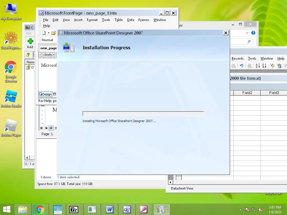This screenshot has width=287, height=215.
Task: Show hidden system tray icons
Action: tap(240, 210)
